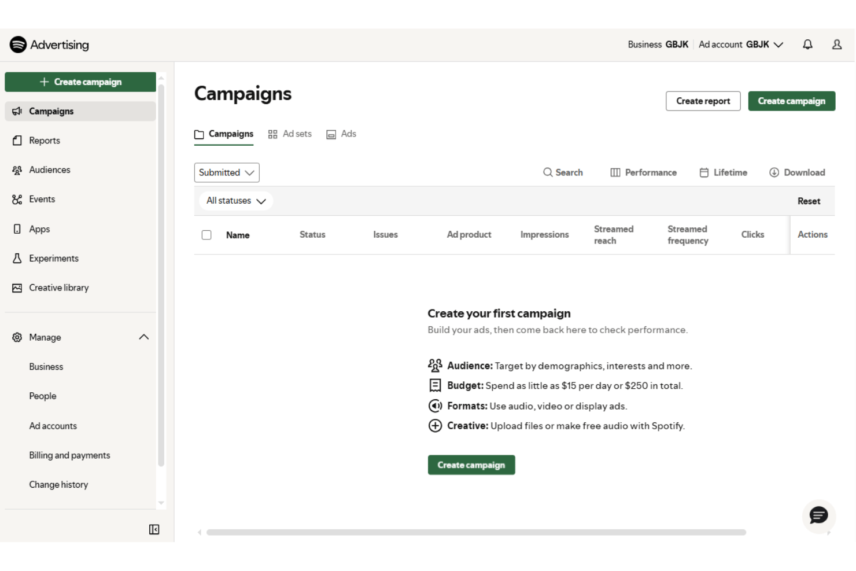856x571 pixels.
Task: Click the Business GBJK label
Action: click(x=658, y=45)
